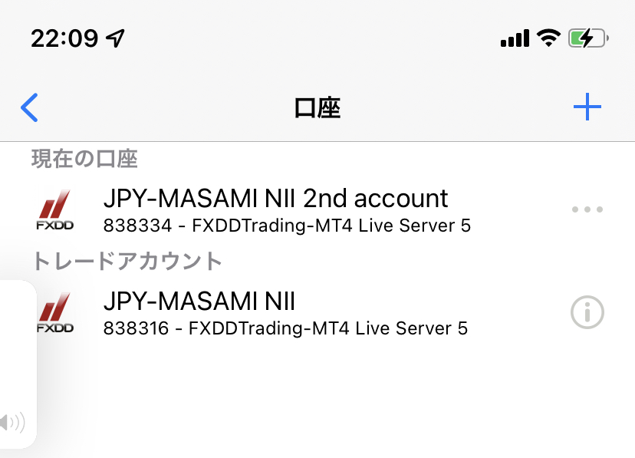Tap the battery charging indicator
The width and height of the screenshot is (635, 458).
[588, 38]
